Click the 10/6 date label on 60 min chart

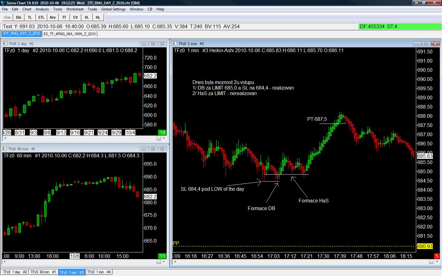click(75, 256)
